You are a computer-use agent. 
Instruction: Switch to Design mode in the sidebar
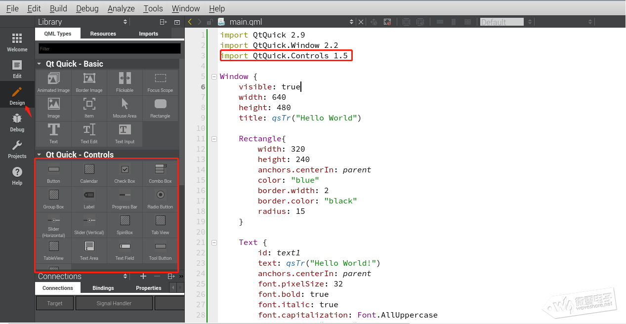click(x=17, y=96)
